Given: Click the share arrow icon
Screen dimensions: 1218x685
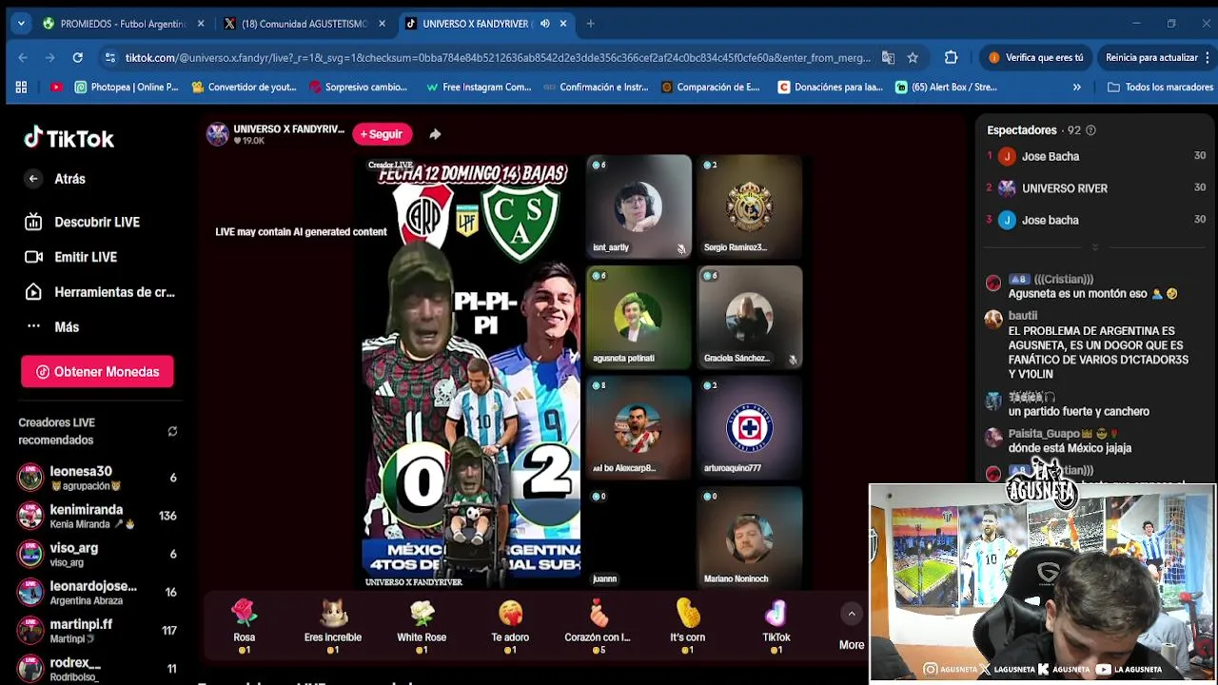Looking at the screenshot, I should (435, 134).
